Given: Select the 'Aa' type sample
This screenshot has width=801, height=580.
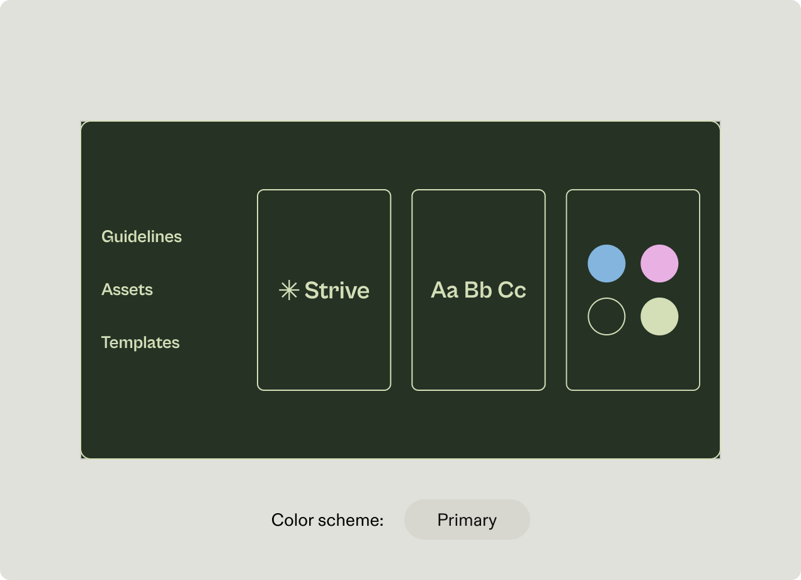Looking at the screenshot, I should click(444, 290).
